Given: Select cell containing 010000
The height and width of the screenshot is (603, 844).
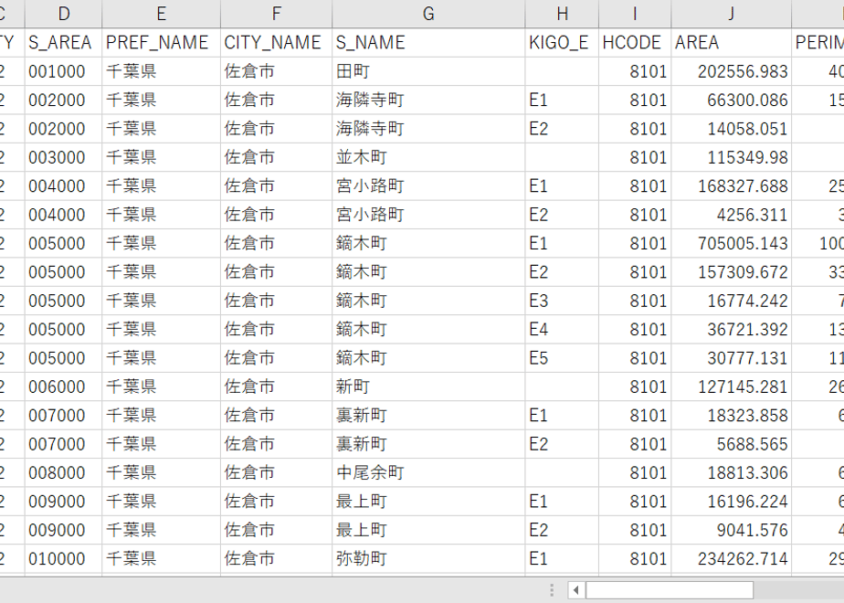Looking at the screenshot, I should click(64, 559).
